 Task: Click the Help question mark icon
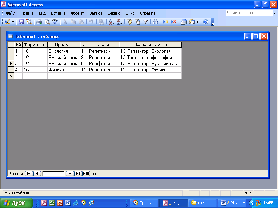tap(206, 22)
